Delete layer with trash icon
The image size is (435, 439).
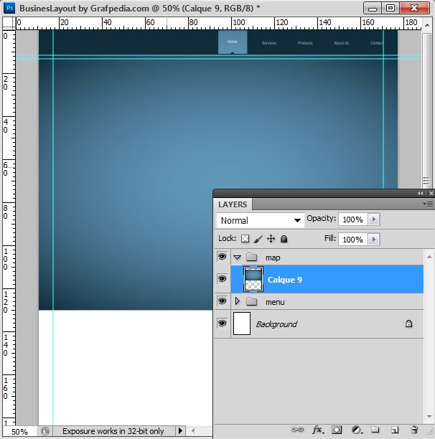(x=414, y=430)
